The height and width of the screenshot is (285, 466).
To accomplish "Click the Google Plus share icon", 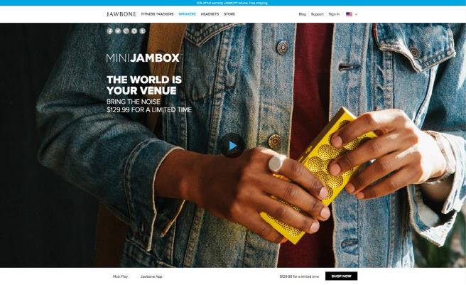I will click(x=126, y=31).
